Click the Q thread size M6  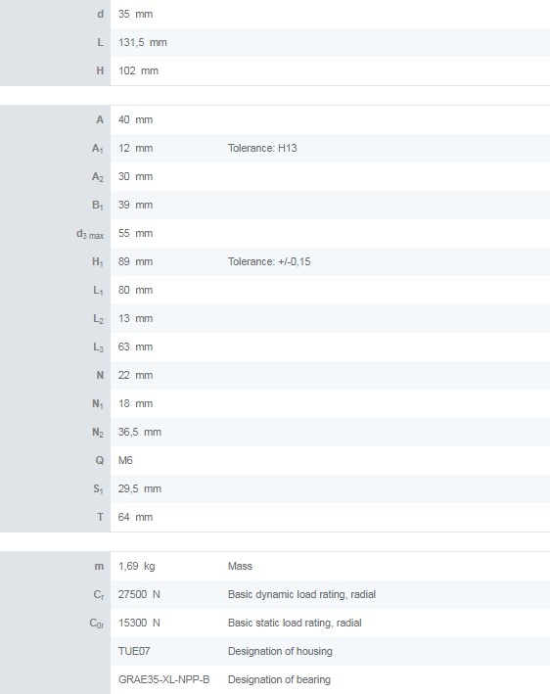[x=125, y=460]
